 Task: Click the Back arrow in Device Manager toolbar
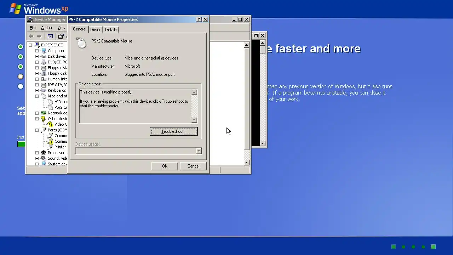[x=31, y=36]
